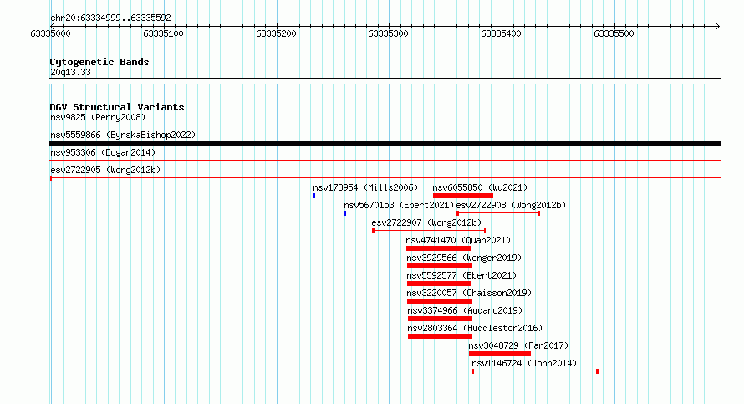Click ruler position 63335000
Screen dimensions: 744x404
50,33
